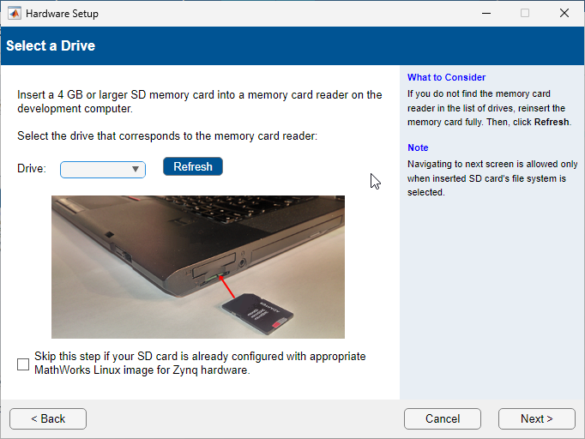585x439 pixels.
Task: Click the 'Skip this step' checkbox label text
Action: coord(199,363)
